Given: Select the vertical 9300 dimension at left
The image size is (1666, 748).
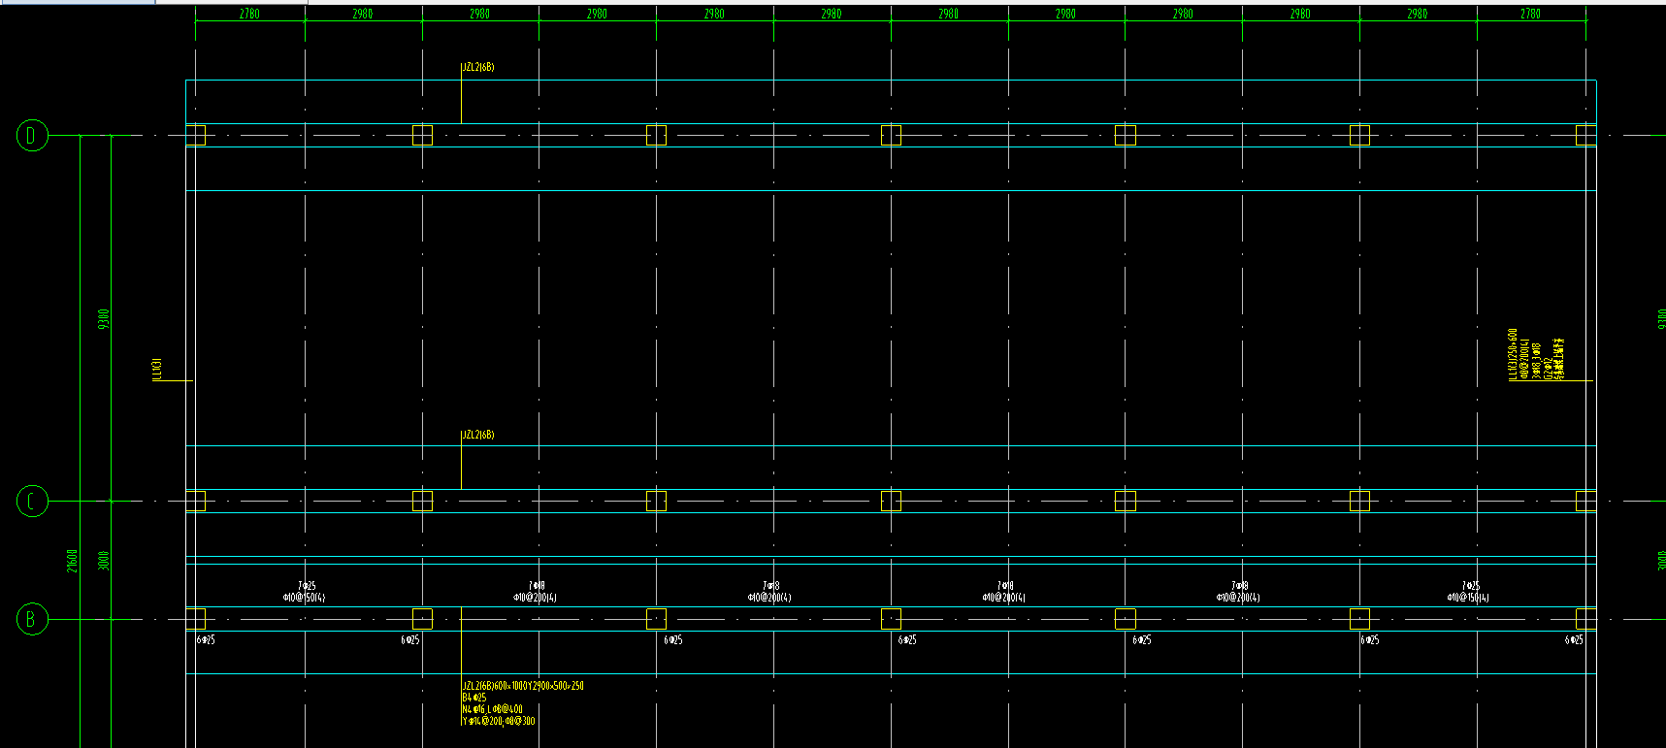Looking at the screenshot, I should (104, 318).
